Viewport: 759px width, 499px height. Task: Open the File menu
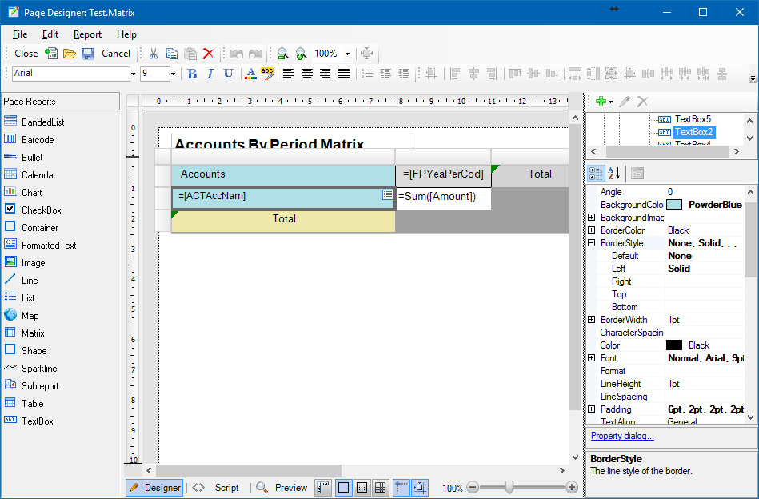[20, 34]
